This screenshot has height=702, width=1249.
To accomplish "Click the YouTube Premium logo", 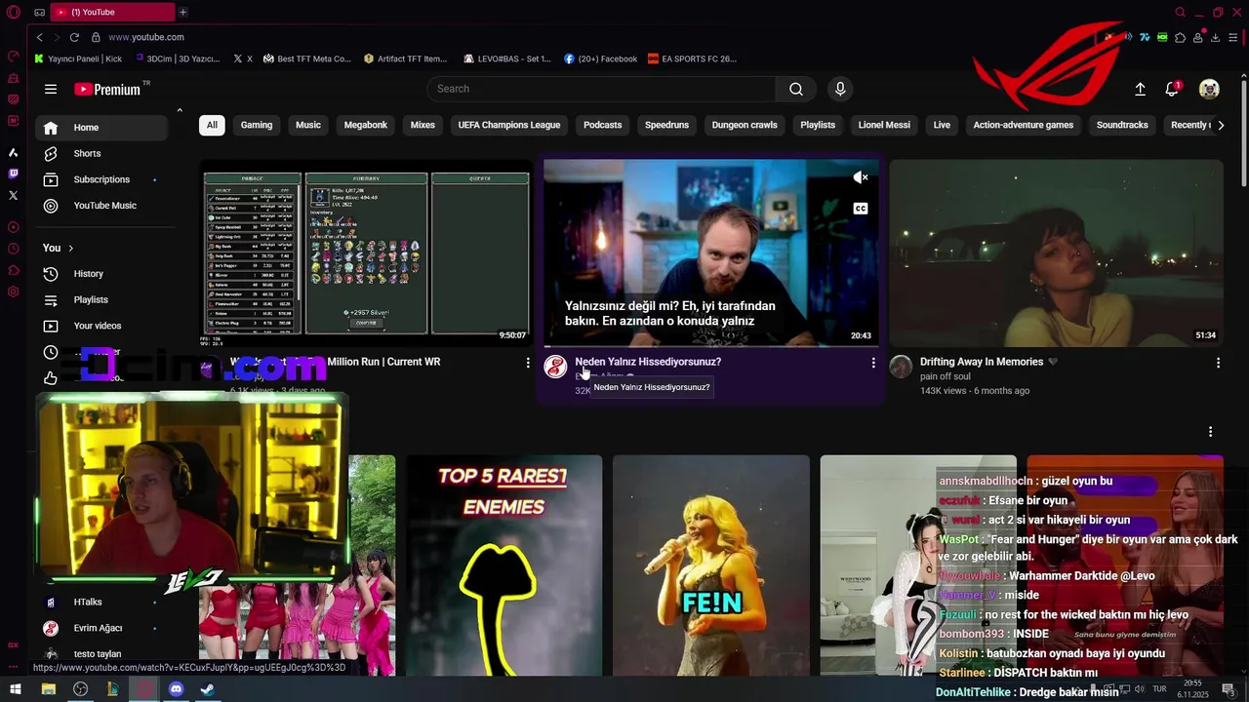I will click(x=107, y=89).
